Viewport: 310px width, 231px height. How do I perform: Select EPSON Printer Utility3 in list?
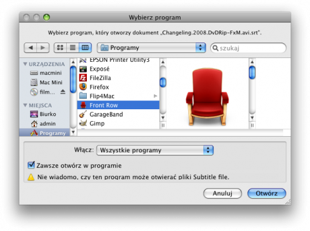[118, 60]
